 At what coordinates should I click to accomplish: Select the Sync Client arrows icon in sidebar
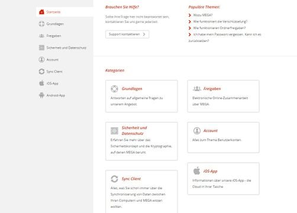click(x=41, y=72)
